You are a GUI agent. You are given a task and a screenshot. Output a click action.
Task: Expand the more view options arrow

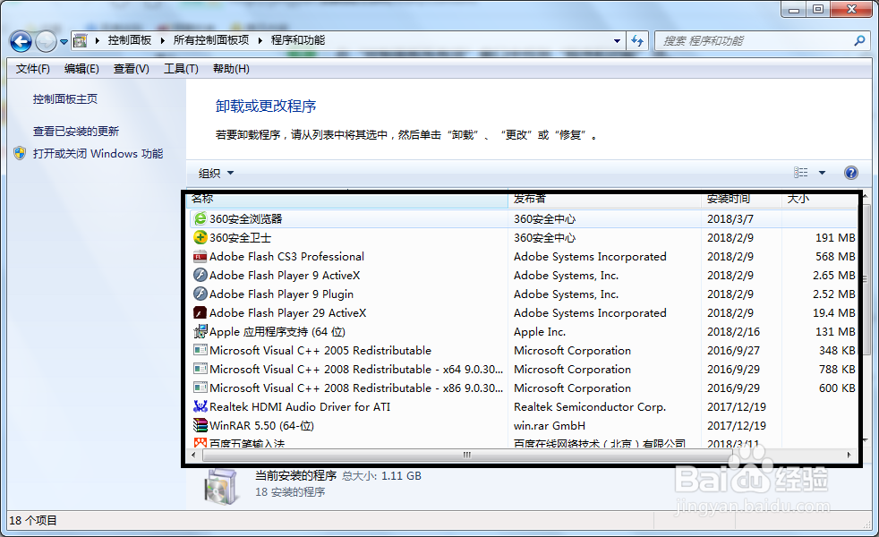(822, 173)
